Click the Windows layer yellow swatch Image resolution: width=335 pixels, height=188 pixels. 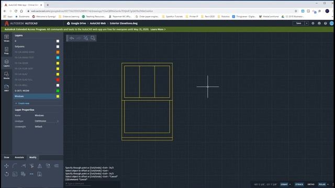(x=58, y=96)
